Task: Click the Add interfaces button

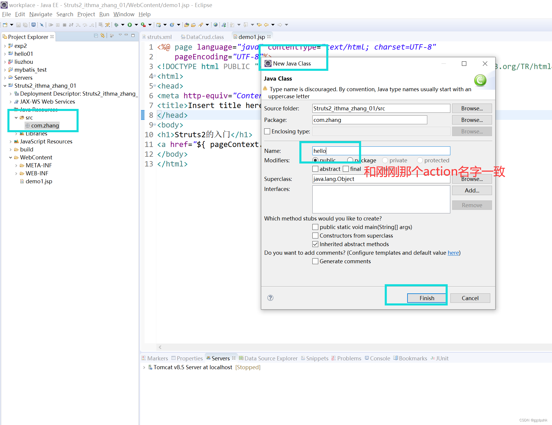Action: click(472, 190)
